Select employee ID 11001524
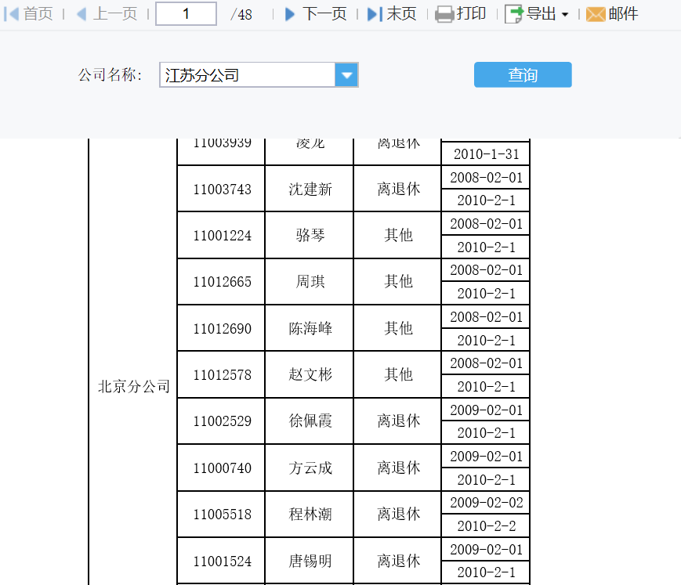Viewport: 681px width, 585px height. coord(222,562)
